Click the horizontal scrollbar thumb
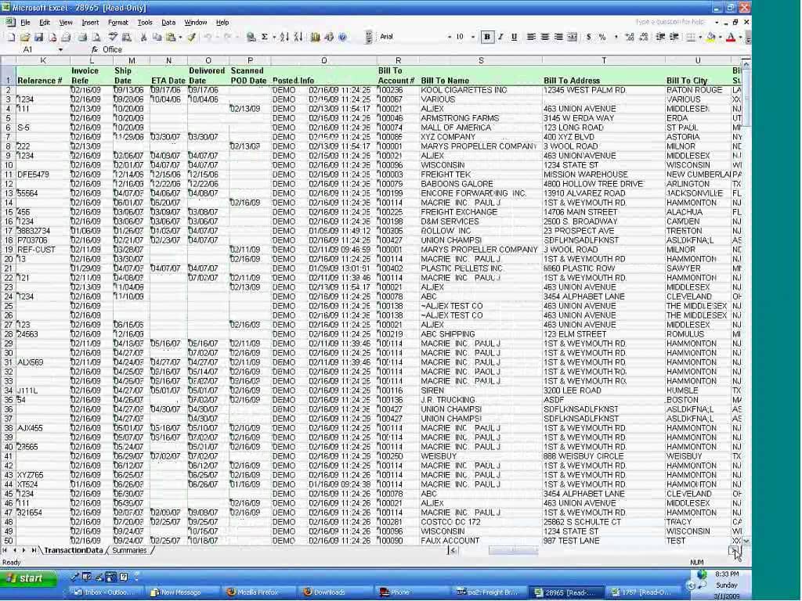The image size is (802, 601). click(x=513, y=550)
